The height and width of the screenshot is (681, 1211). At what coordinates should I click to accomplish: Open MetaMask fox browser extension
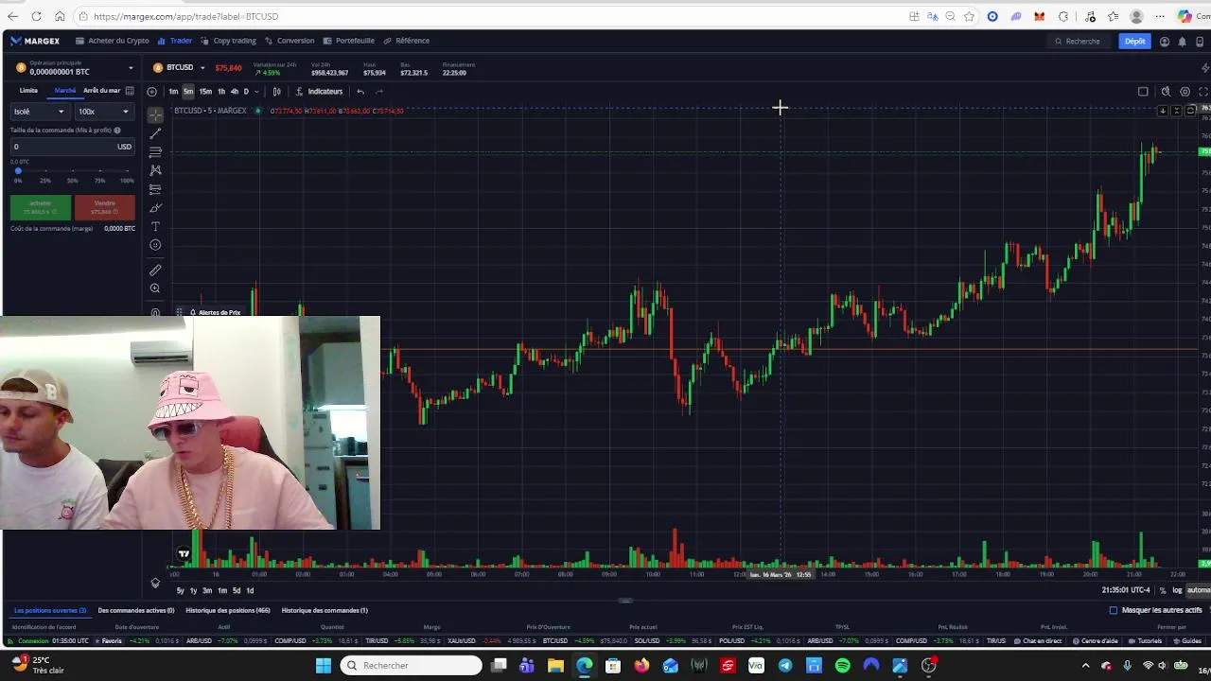pos(1039,16)
